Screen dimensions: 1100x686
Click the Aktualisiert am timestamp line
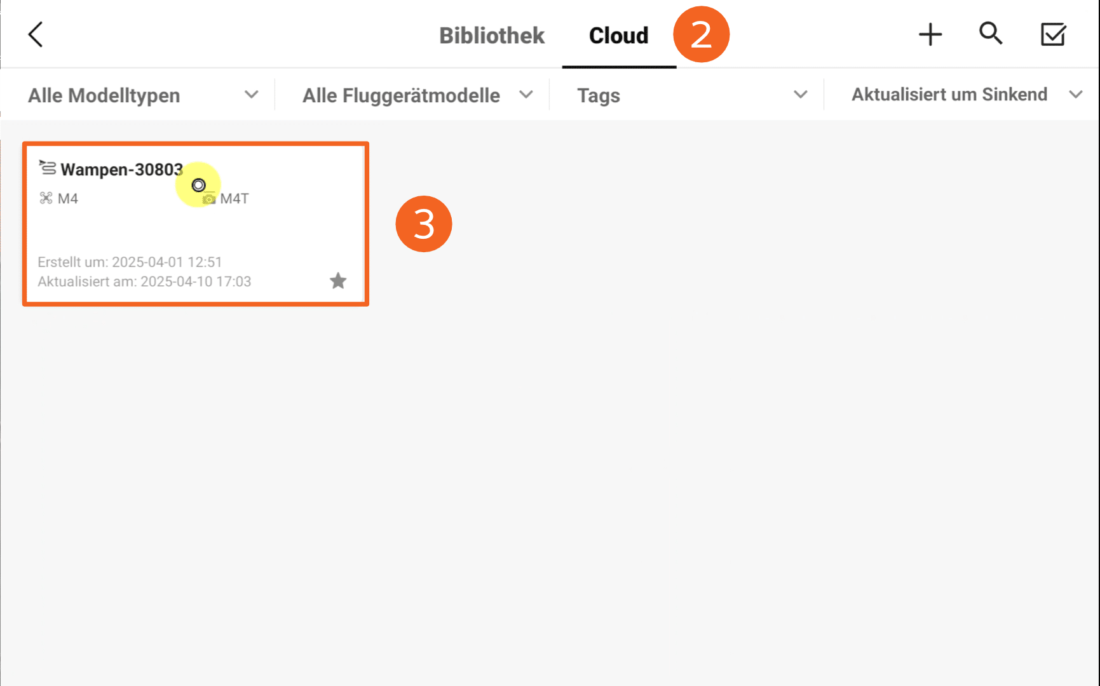[x=144, y=281]
